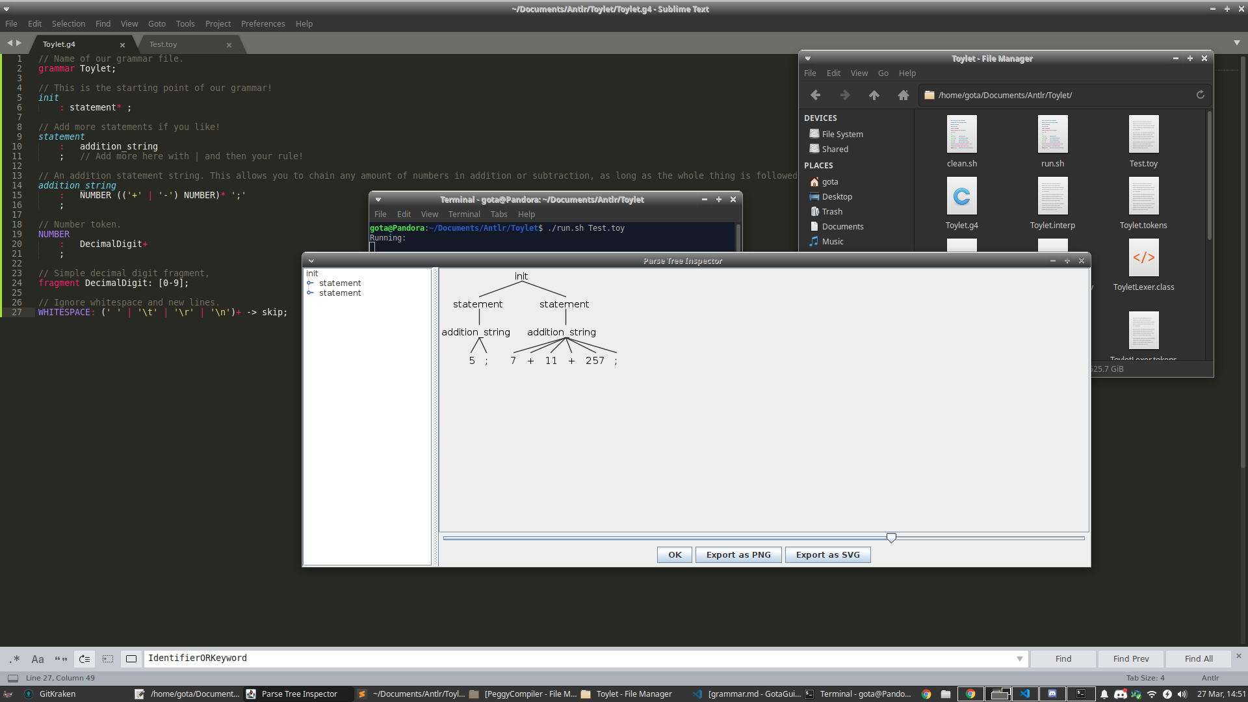Open Sublime Project menu
Image resolution: width=1248 pixels, height=702 pixels.
(218, 23)
